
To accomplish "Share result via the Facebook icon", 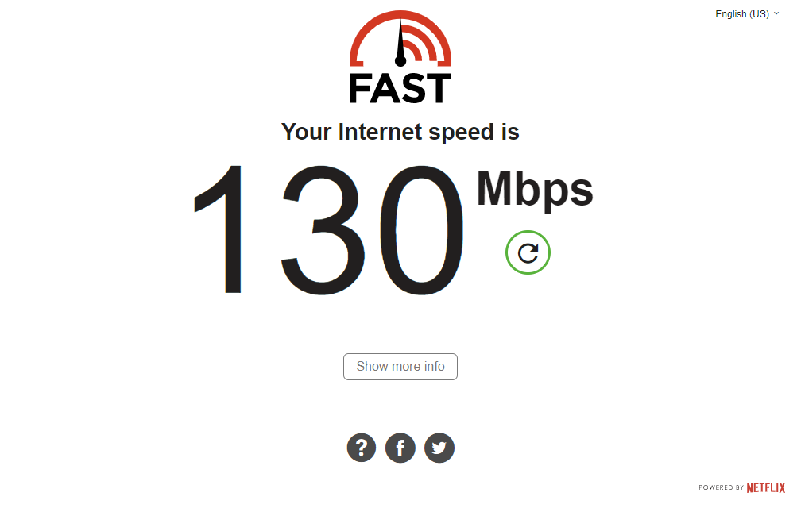I will 400,448.
